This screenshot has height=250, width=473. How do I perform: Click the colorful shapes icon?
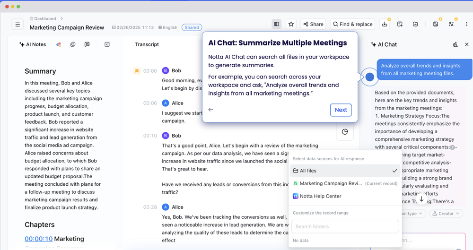[x=59, y=44]
